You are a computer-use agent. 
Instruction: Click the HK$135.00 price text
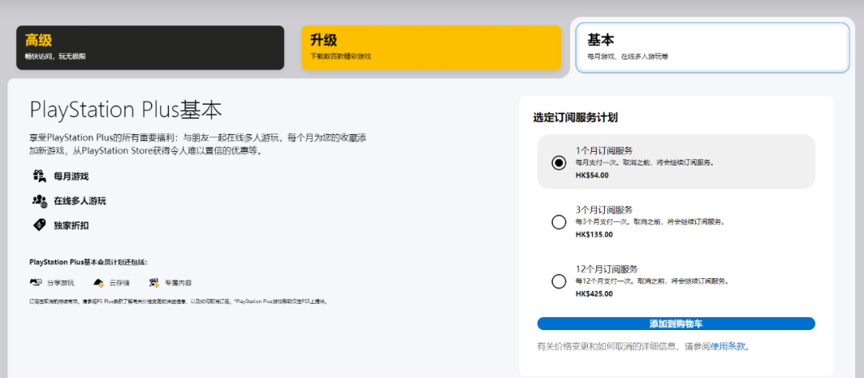pos(594,234)
